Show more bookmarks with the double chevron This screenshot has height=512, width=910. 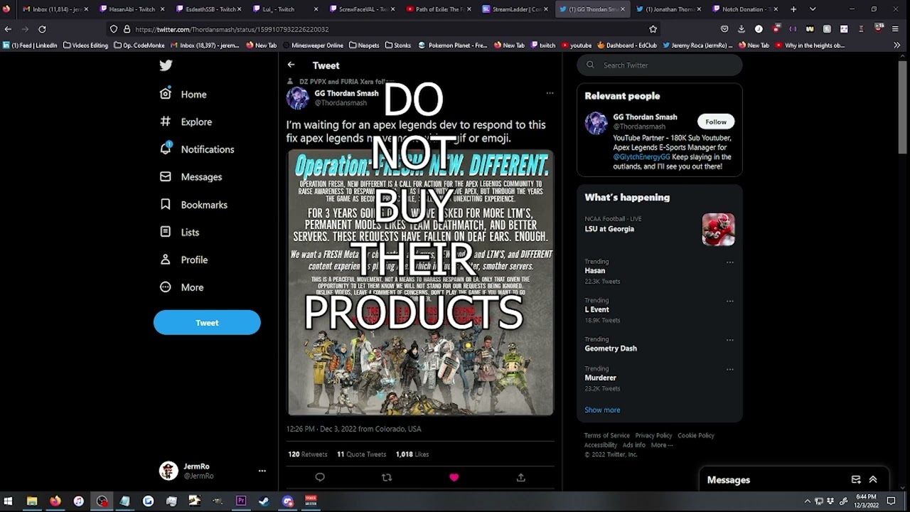(896, 45)
